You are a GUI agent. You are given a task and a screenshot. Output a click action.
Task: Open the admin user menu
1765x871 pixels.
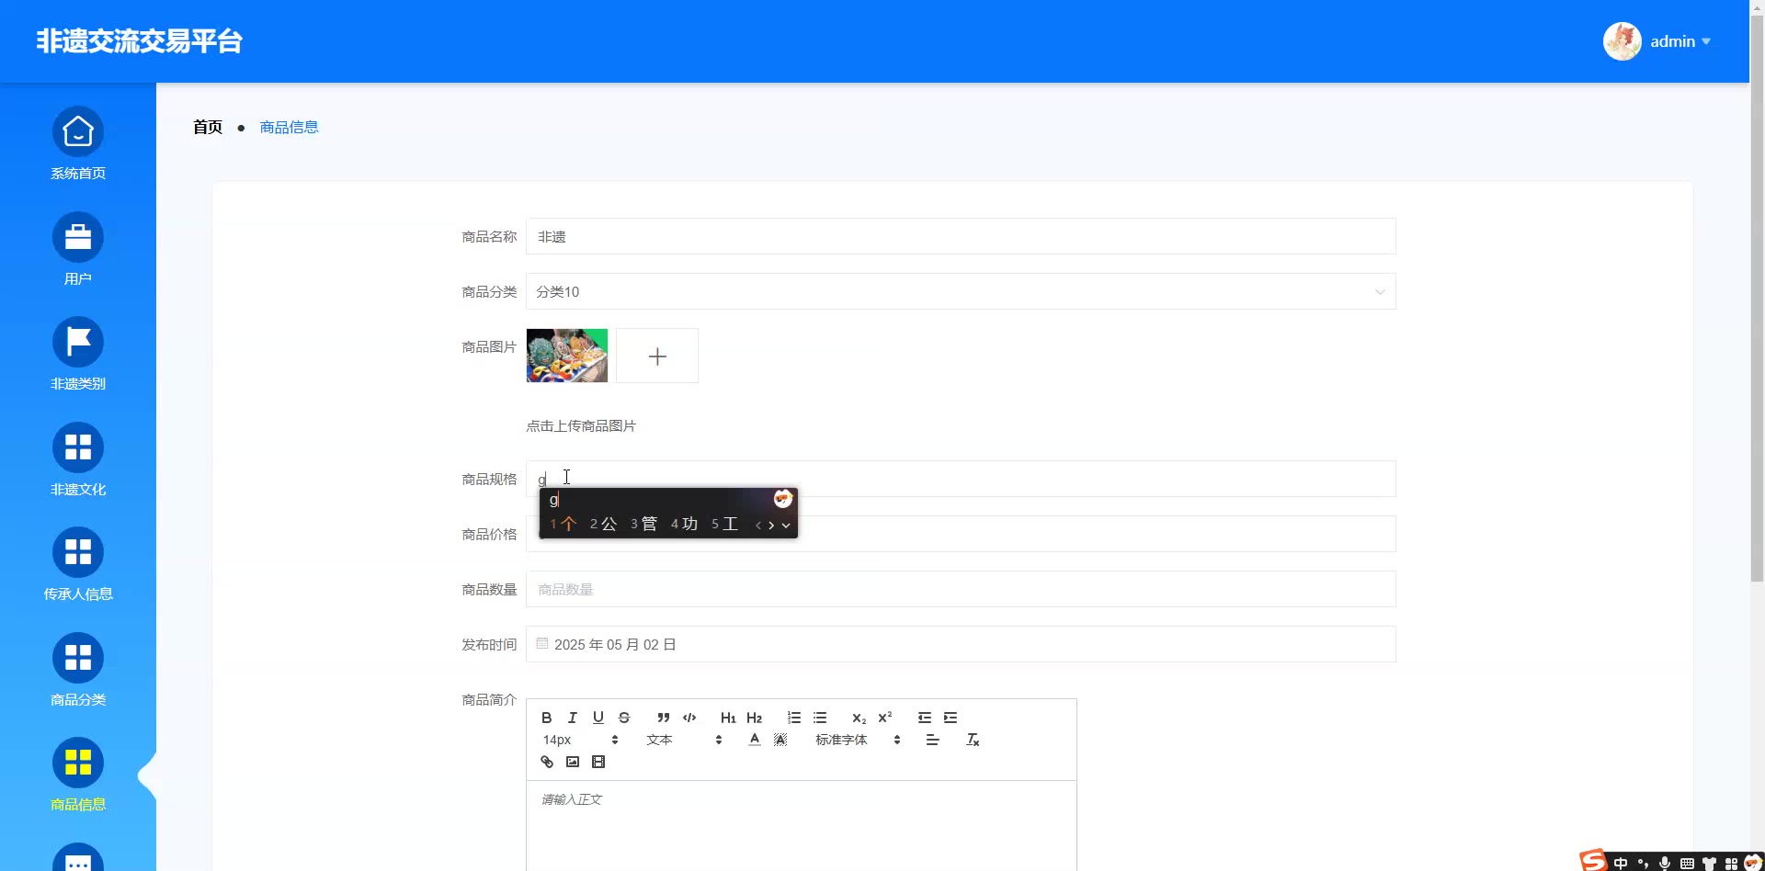[1680, 41]
